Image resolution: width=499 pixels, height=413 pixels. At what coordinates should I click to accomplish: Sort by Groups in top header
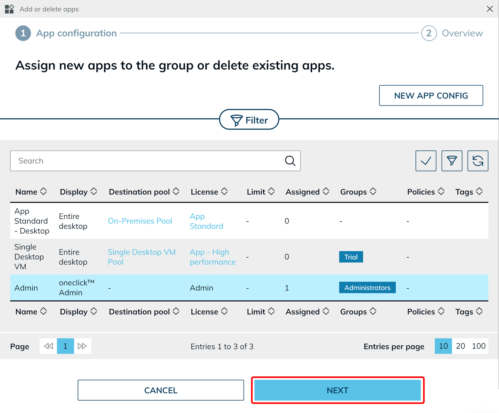358,192
